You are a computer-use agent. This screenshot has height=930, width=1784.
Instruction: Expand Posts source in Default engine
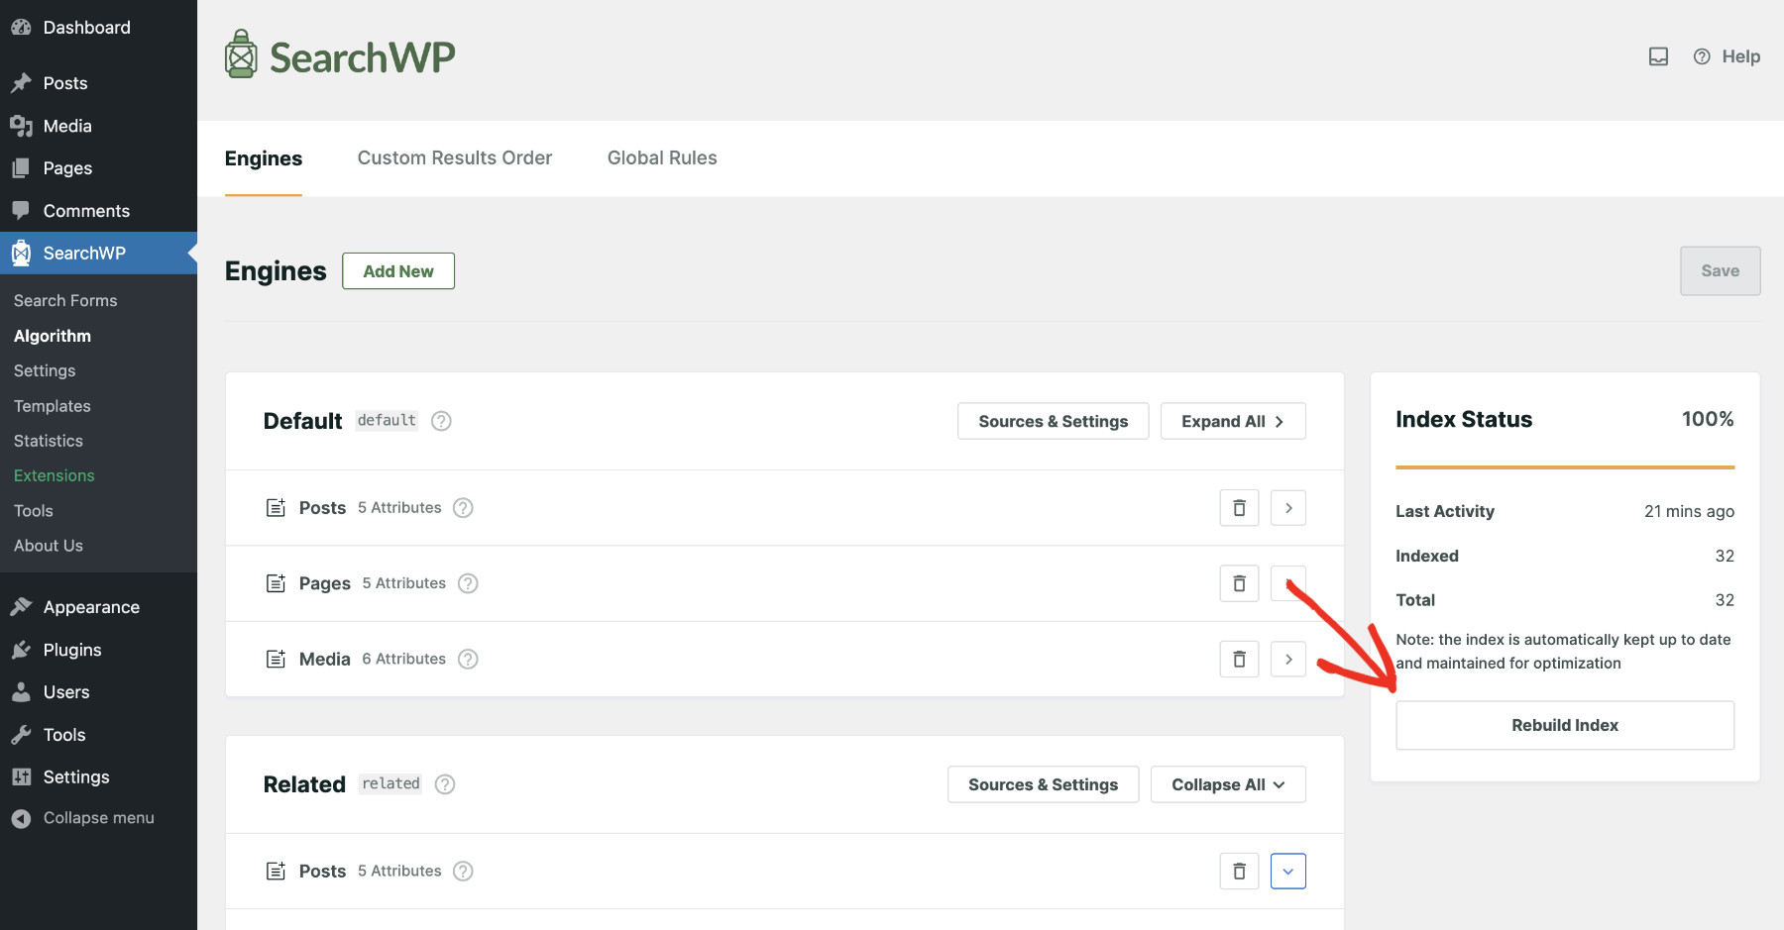click(1288, 508)
